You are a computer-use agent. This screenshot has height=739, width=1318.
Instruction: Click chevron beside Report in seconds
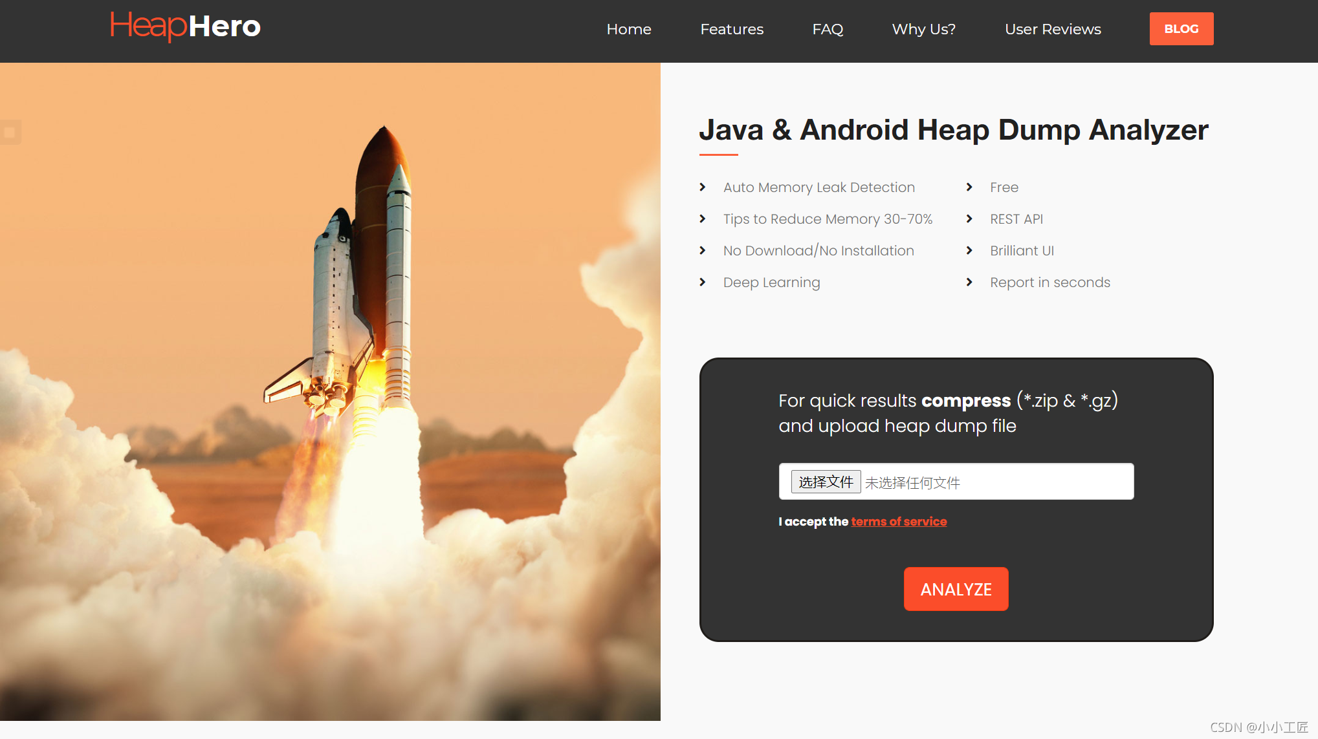(x=969, y=283)
